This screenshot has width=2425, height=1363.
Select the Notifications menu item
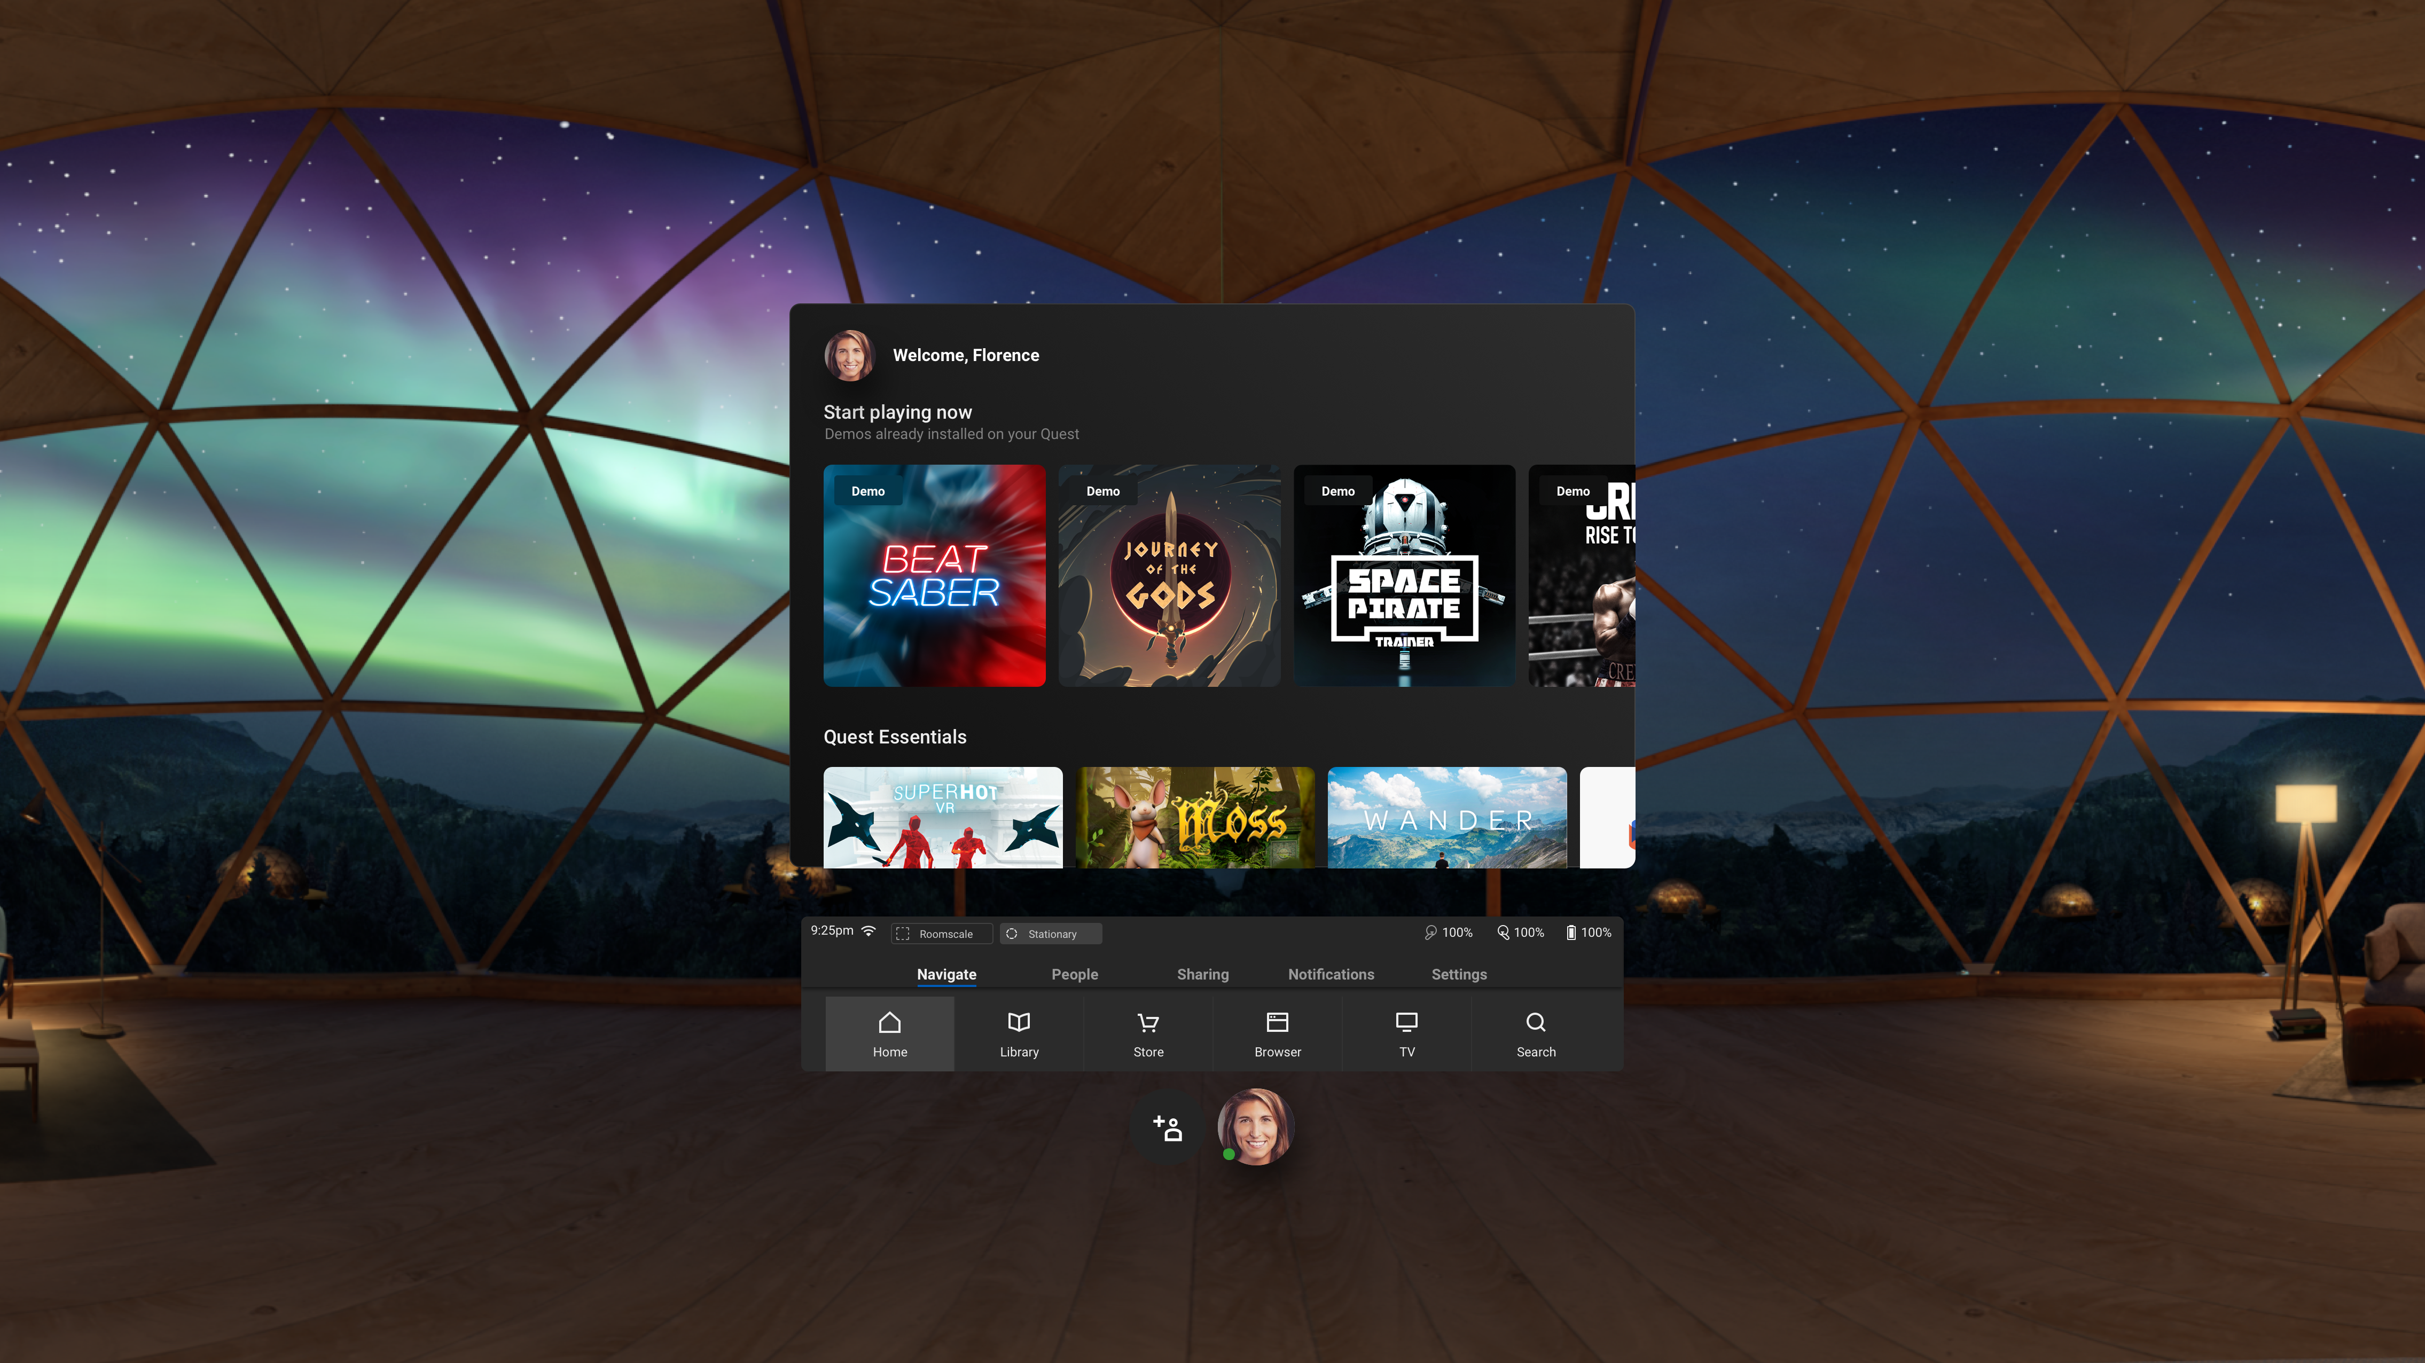pos(1331,973)
